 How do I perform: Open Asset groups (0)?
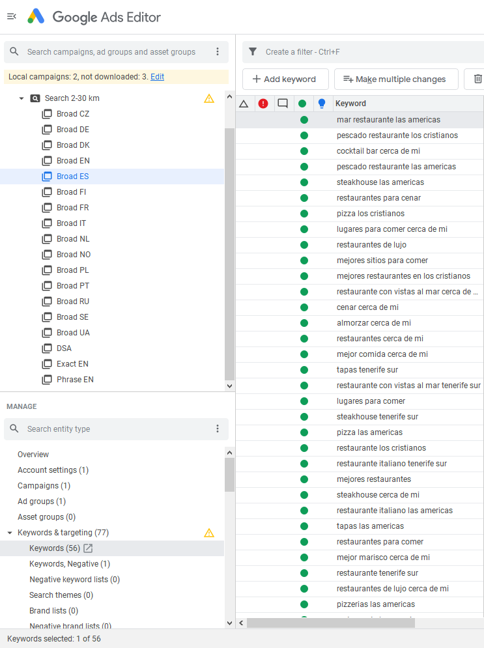(x=46, y=517)
